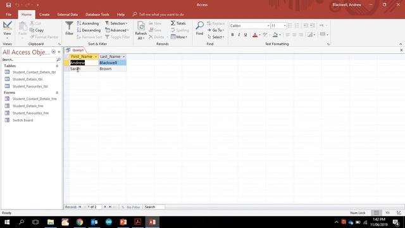The image size is (405, 228).
Task: Open Chrome from the taskbar
Action: pos(80,222)
